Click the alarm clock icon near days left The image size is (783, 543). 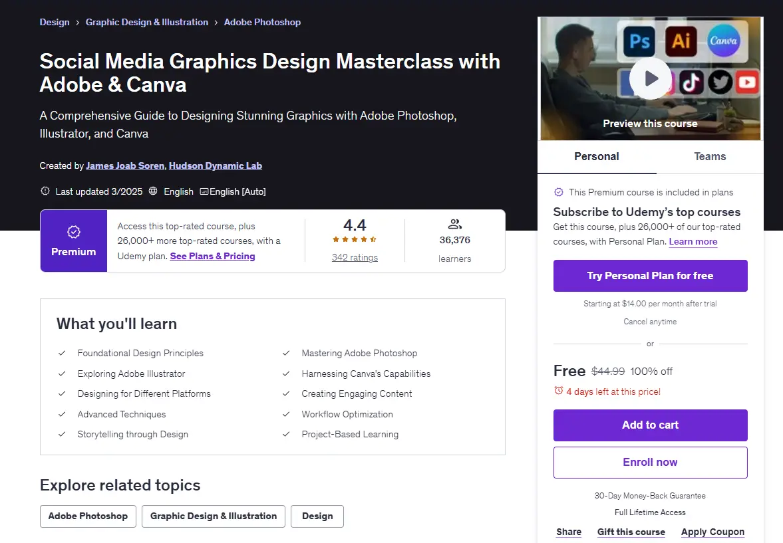click(x=558, y=391)
